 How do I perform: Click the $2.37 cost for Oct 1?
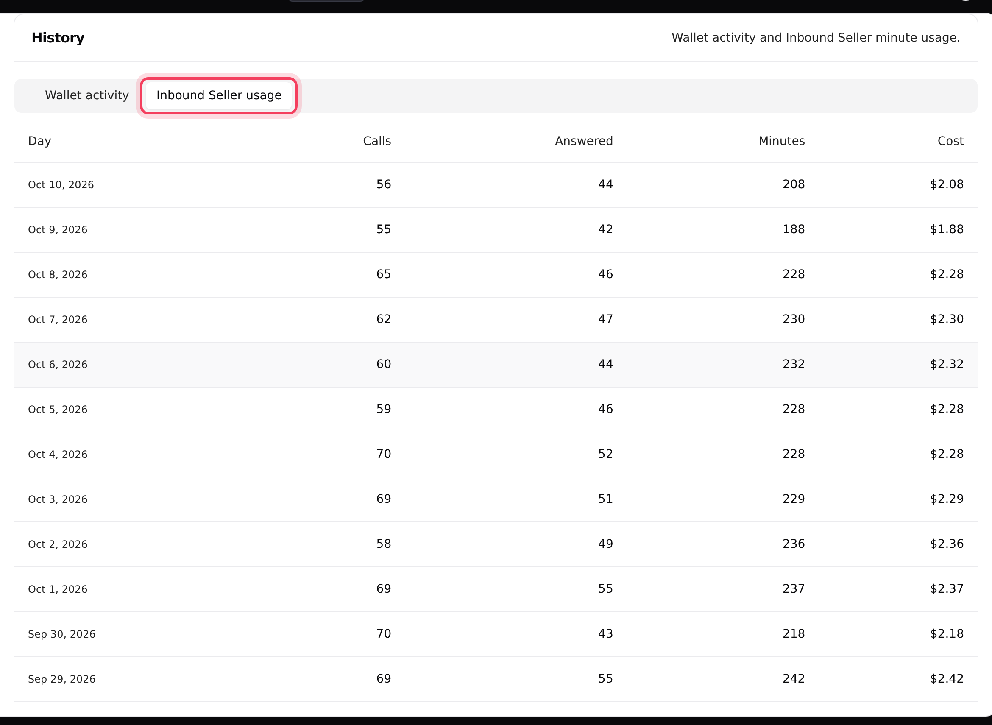[947, 588]
